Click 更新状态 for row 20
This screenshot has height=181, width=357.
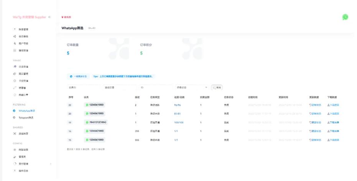point(315,114)
